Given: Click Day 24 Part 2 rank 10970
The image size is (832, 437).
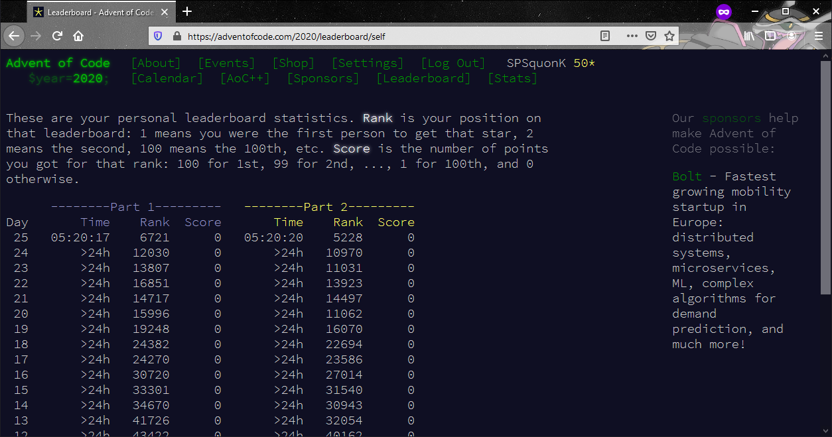Looking at the screenshot, I should coord(344,253).
